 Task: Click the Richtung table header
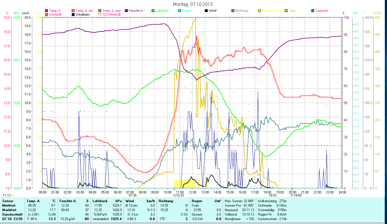(166, 201)
